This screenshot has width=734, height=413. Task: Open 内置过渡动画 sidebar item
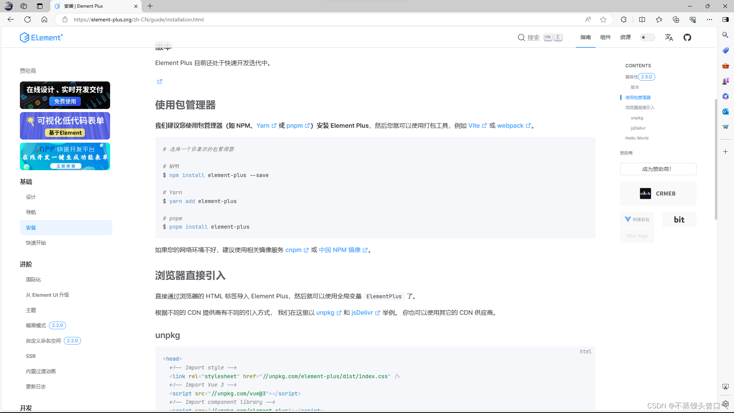(41, 371)
